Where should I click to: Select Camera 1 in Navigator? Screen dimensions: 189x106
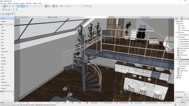pyautogui.click(x=184, y=66)
